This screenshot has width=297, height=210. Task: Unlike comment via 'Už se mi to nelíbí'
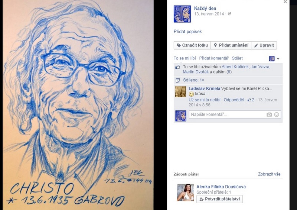point(205,100)
